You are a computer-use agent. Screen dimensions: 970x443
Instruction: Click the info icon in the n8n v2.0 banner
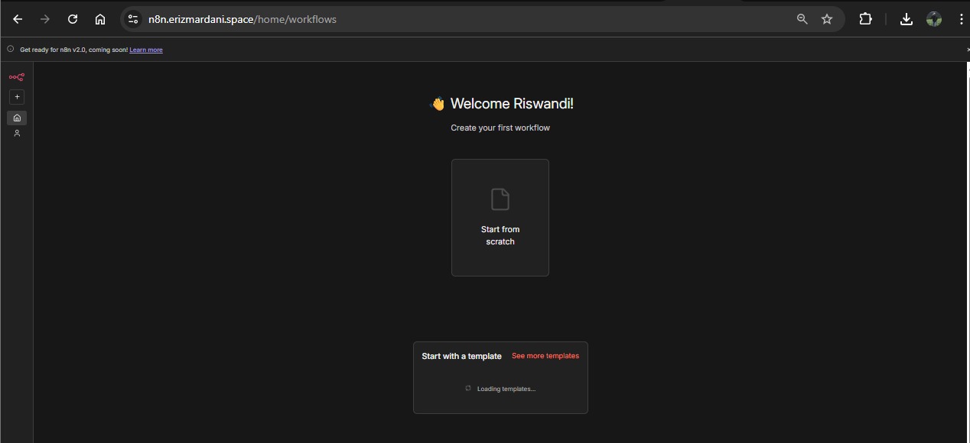11,50
